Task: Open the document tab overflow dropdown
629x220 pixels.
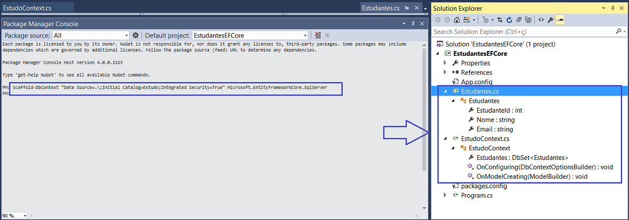Action: pos(425,8)
